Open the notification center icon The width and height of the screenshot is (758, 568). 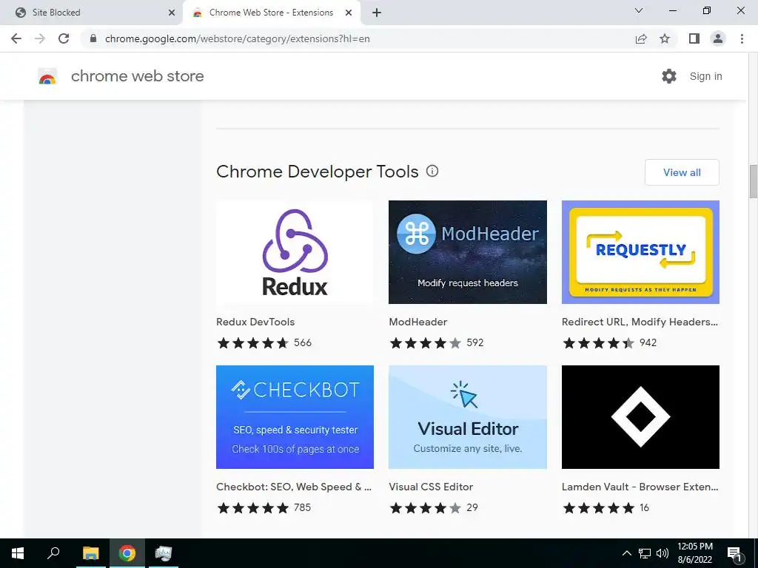tap(734, 554)
